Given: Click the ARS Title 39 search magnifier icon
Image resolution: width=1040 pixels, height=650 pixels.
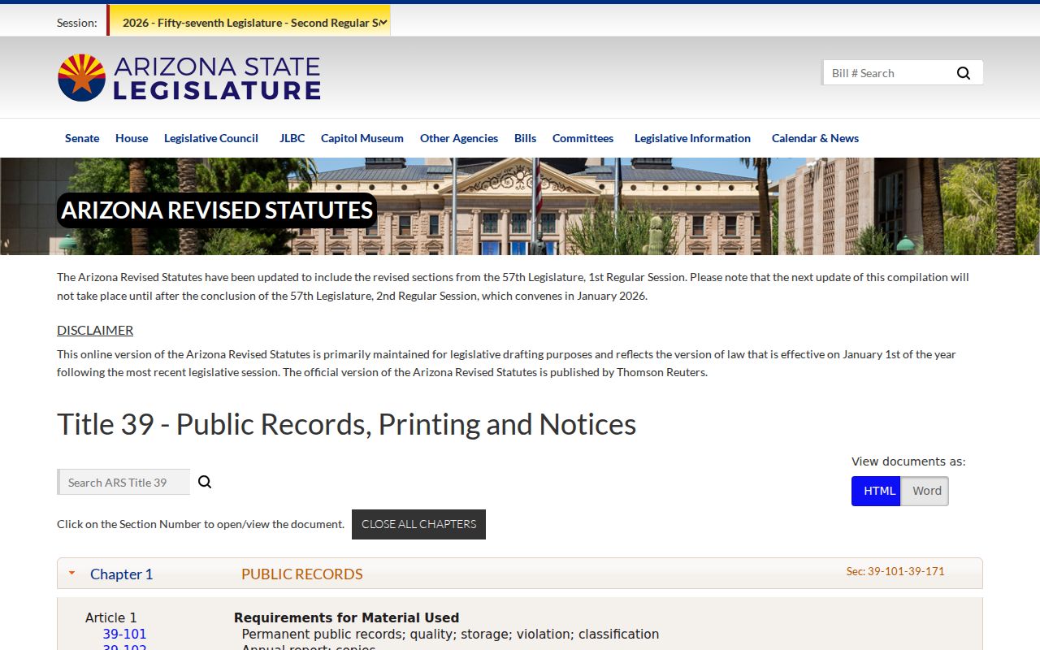Looking at the screenshot, I should [x=205, y=482].
